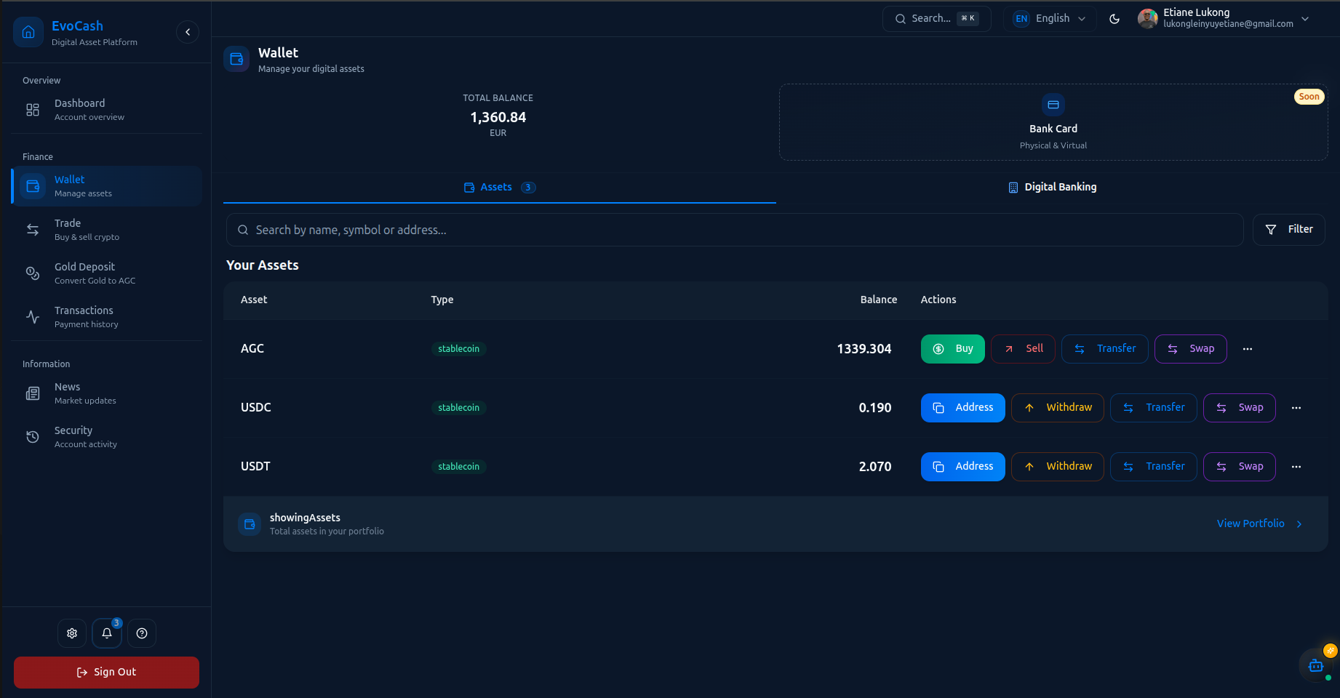Open the help question mark icon
This screenshot has width=1340, height=698.
141,633
